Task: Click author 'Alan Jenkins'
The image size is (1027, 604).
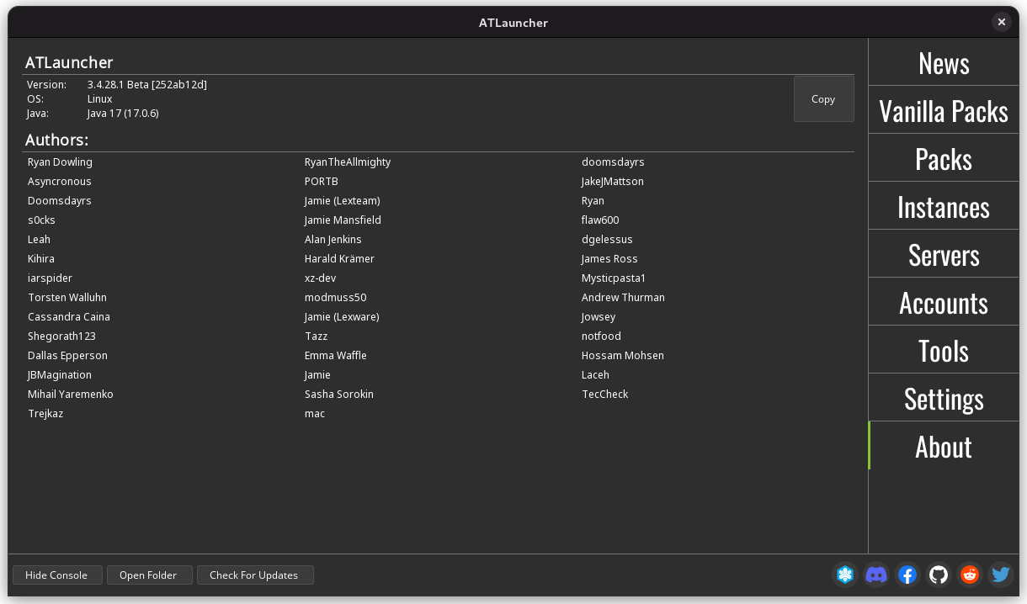Action: coord(333,240)
